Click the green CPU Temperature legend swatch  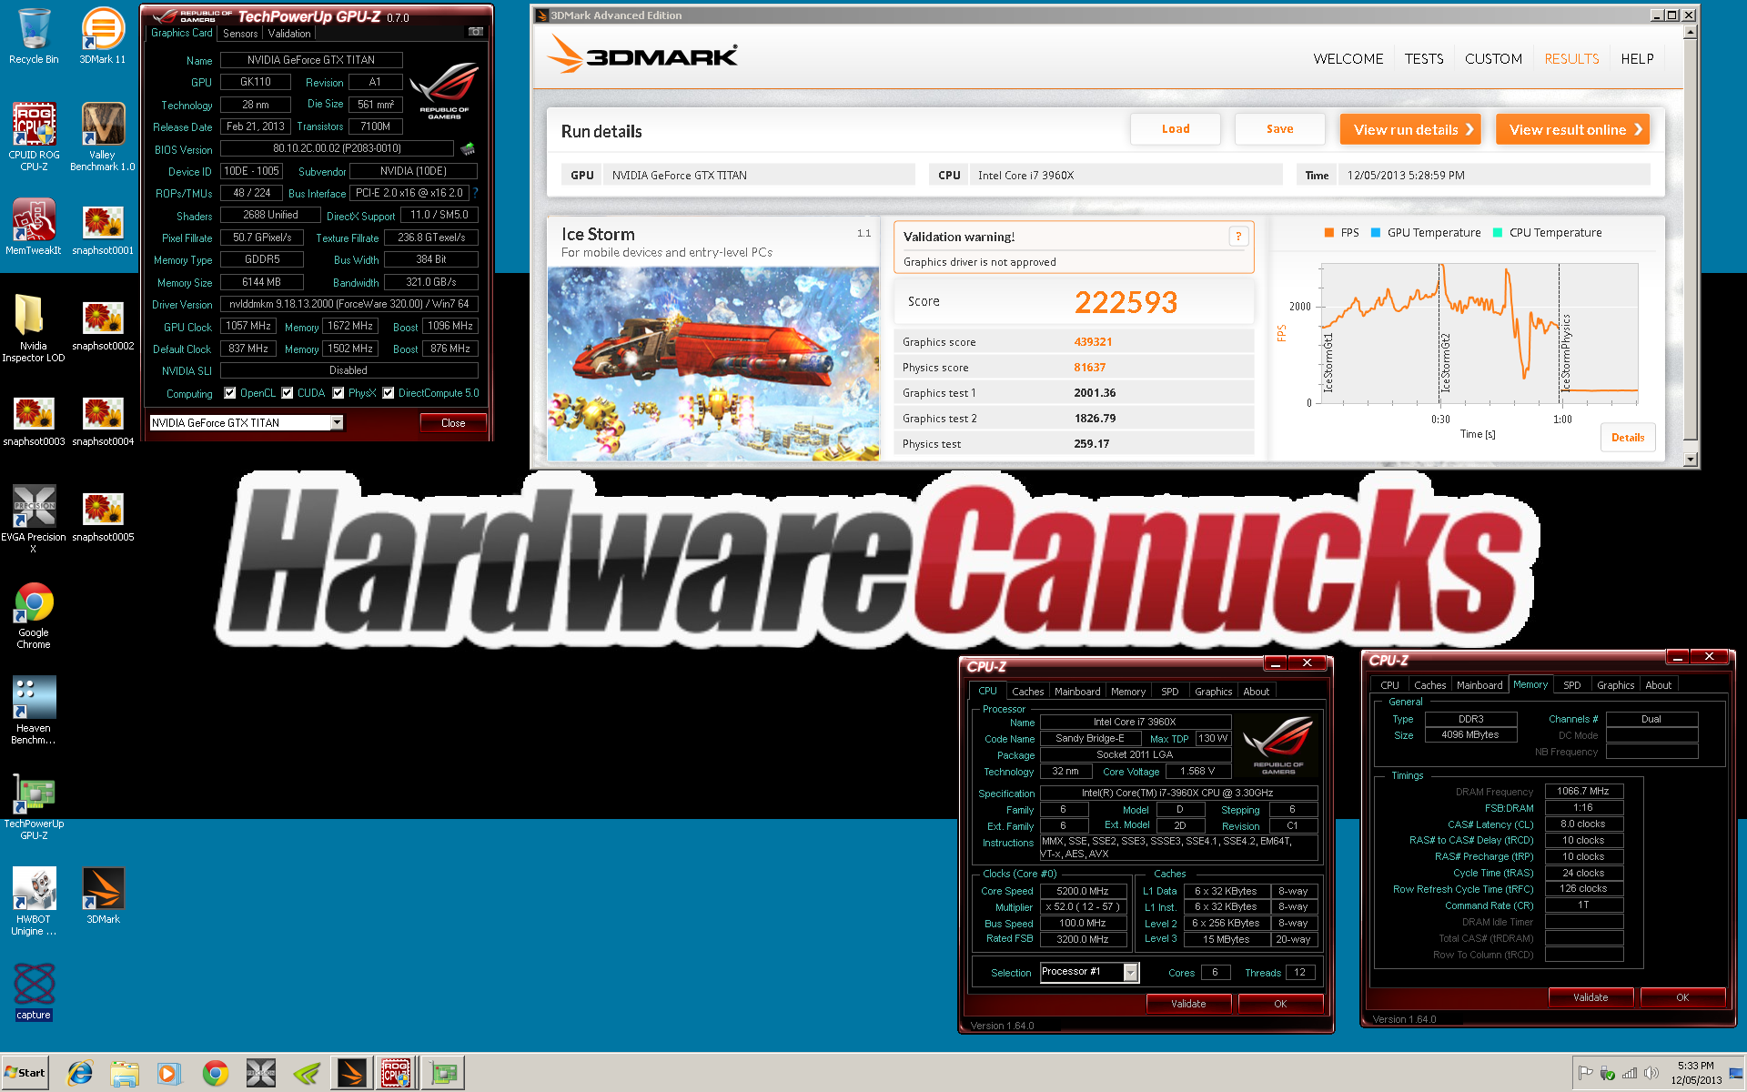pyautogui.click(x=1498, y=233)
